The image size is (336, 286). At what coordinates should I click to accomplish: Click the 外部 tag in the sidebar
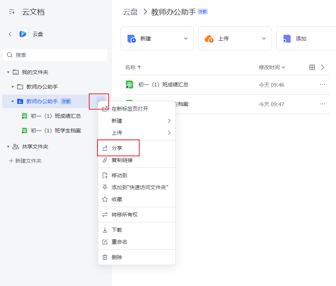tap(66, 101)
